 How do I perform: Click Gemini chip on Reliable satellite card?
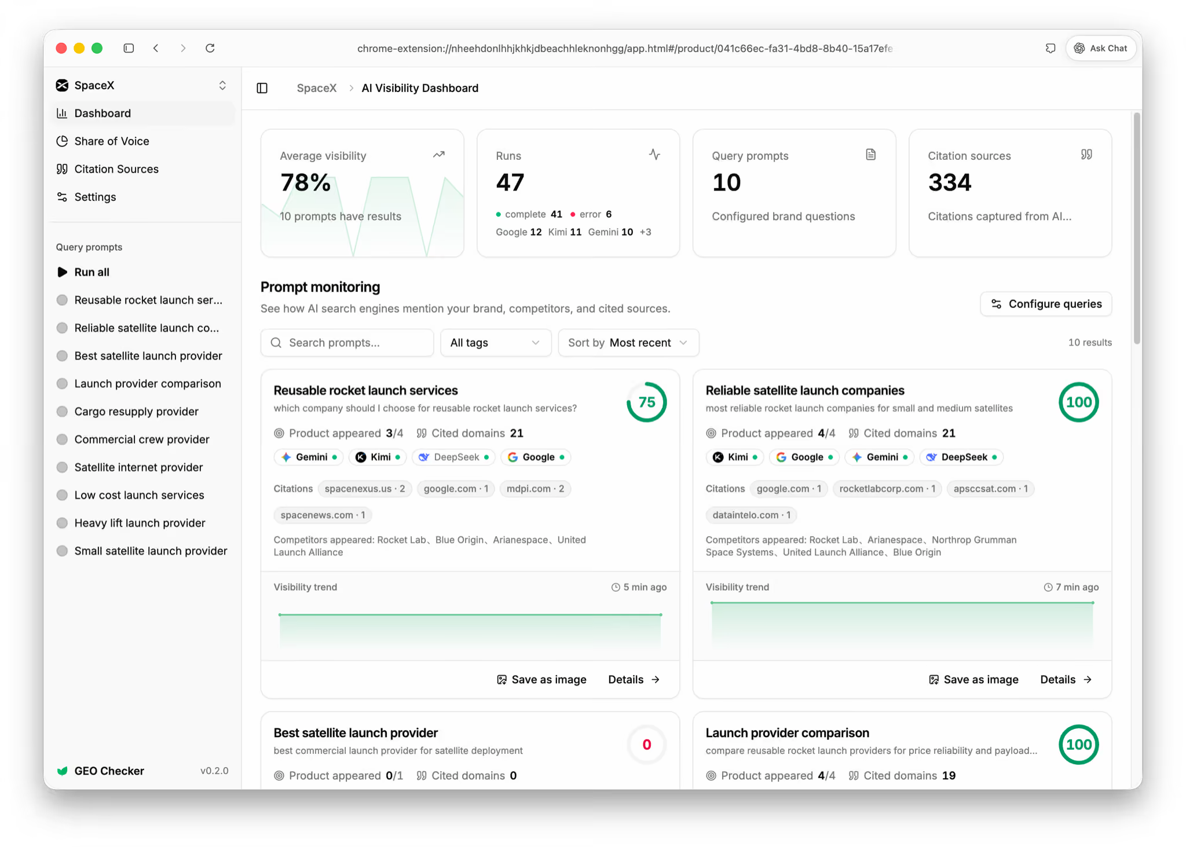(880, 457)
